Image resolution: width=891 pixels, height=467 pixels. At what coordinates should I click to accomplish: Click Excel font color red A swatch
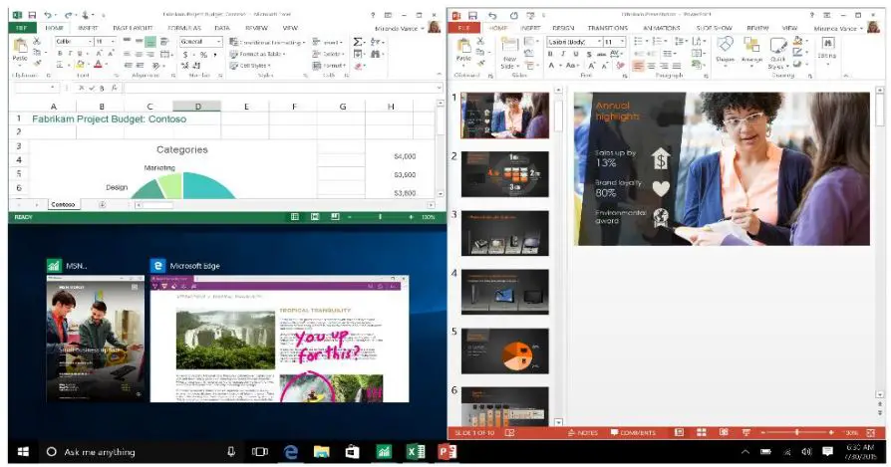(98, 66)
